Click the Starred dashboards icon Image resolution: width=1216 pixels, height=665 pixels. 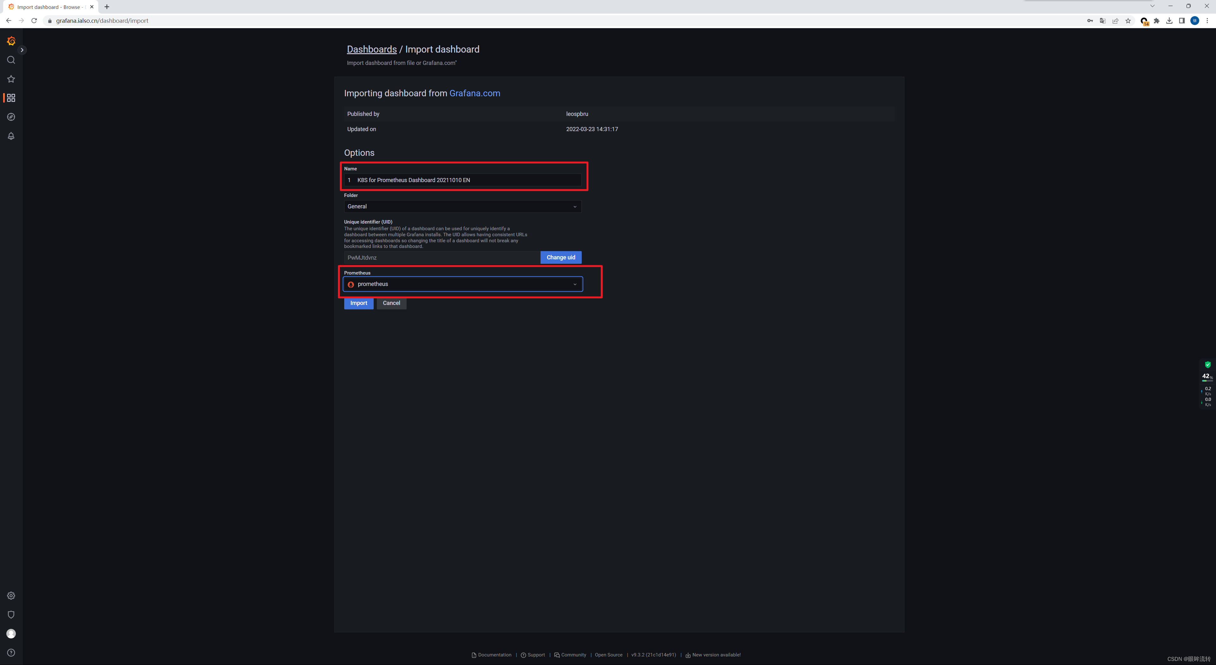pos(11,78)
